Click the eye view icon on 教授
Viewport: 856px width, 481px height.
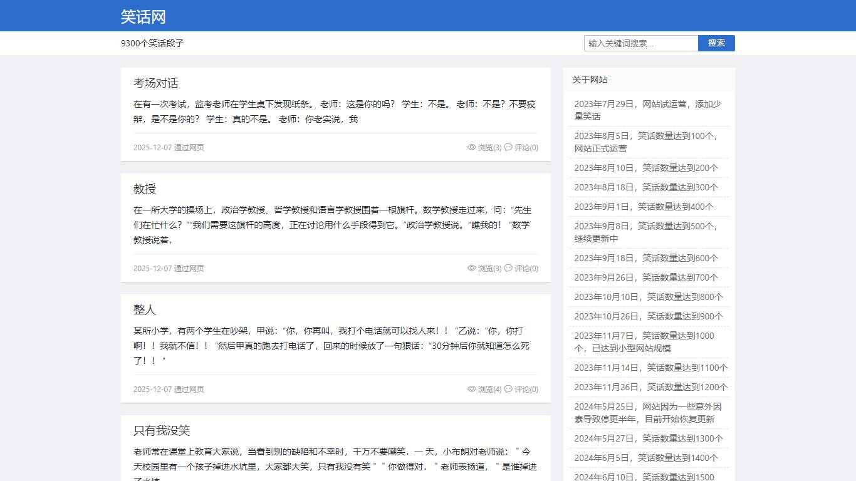tap(471, 268)
